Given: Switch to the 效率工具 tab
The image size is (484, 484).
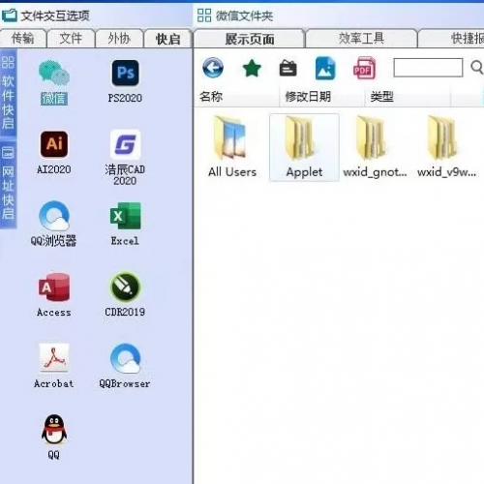Looking at the screenshot, I should coord(361,39).
